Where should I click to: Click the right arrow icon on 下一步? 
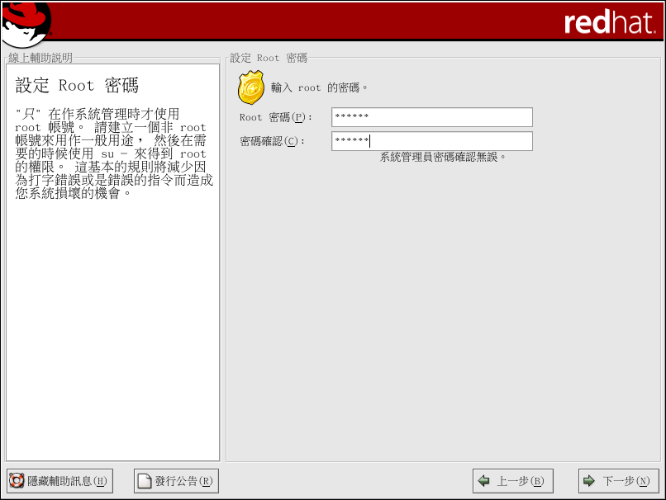(589, 481)
